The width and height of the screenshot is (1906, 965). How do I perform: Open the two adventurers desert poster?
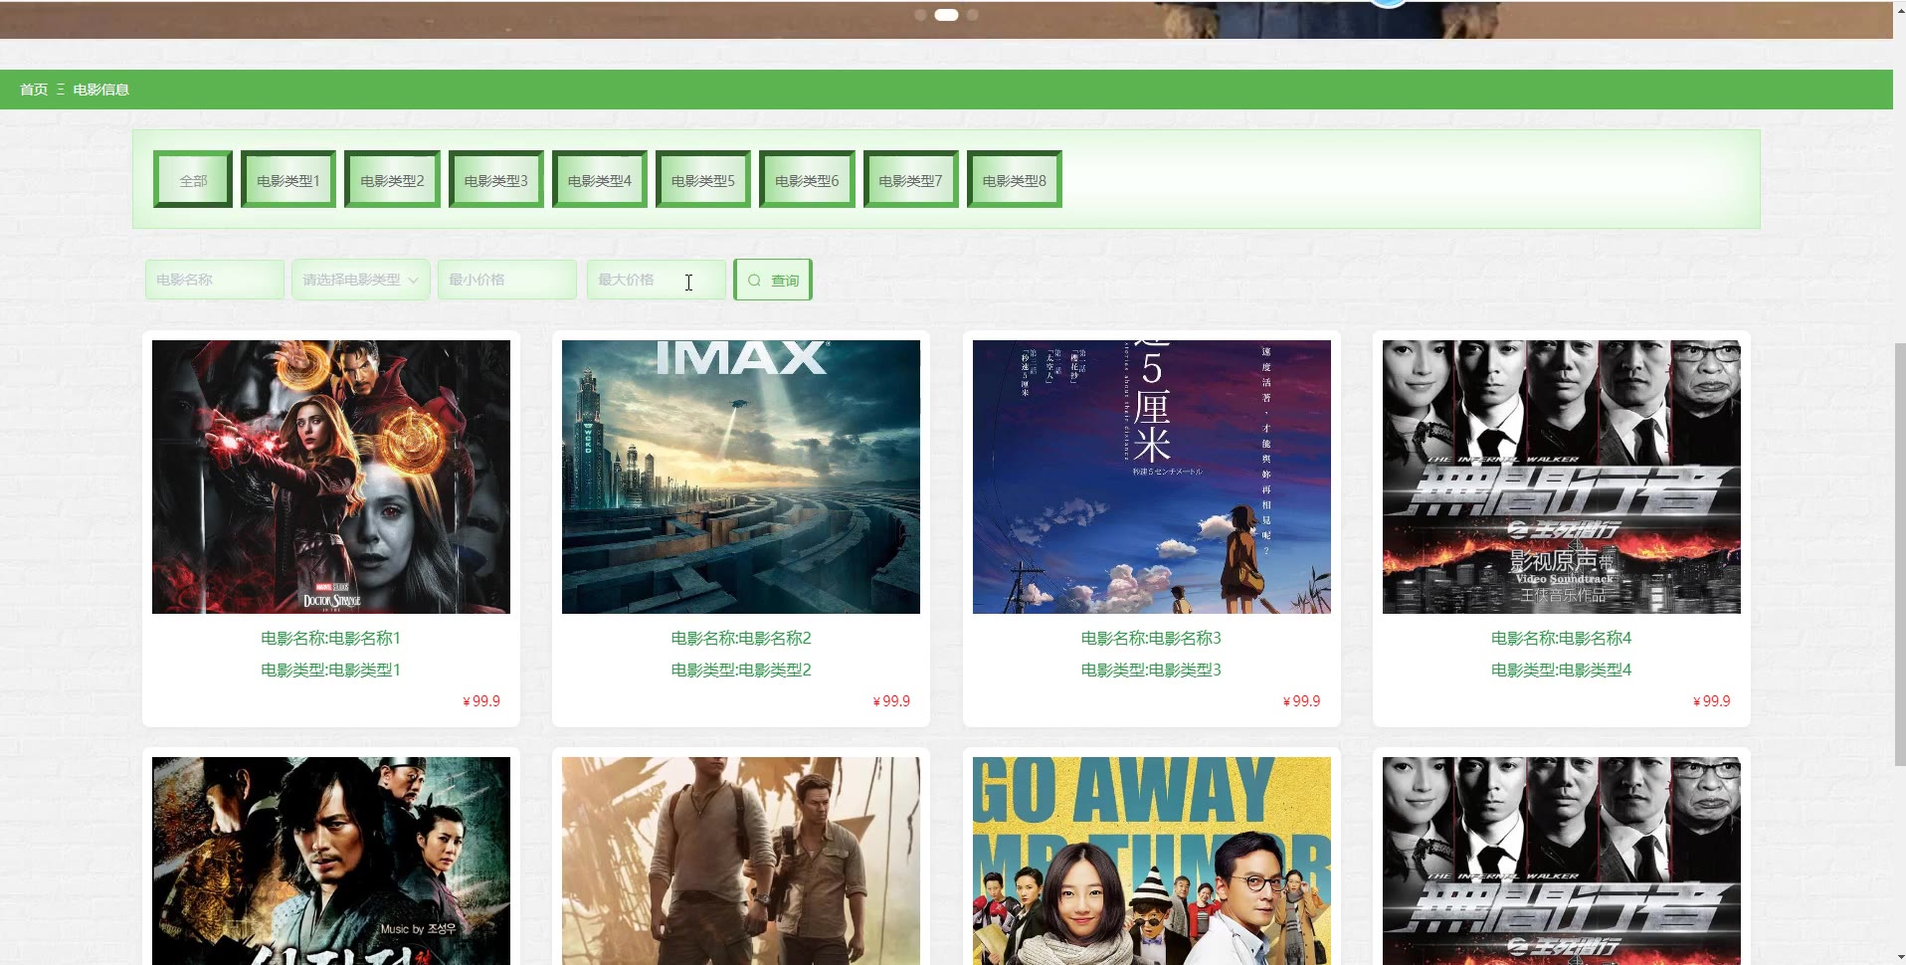click(x=741, y=861)
